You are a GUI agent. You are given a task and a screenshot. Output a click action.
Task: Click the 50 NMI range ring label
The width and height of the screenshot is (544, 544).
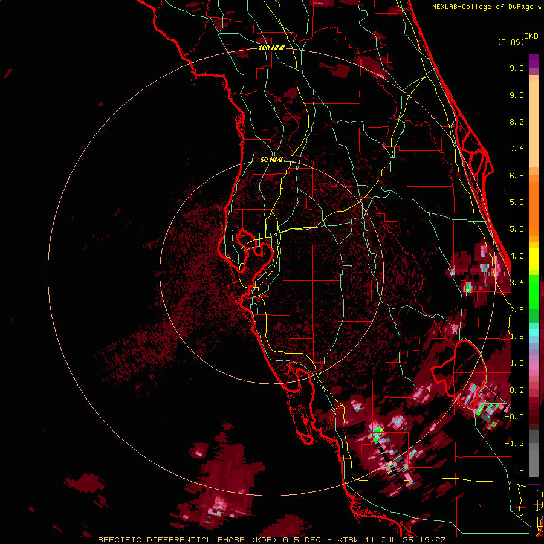[x=271, y=160]
